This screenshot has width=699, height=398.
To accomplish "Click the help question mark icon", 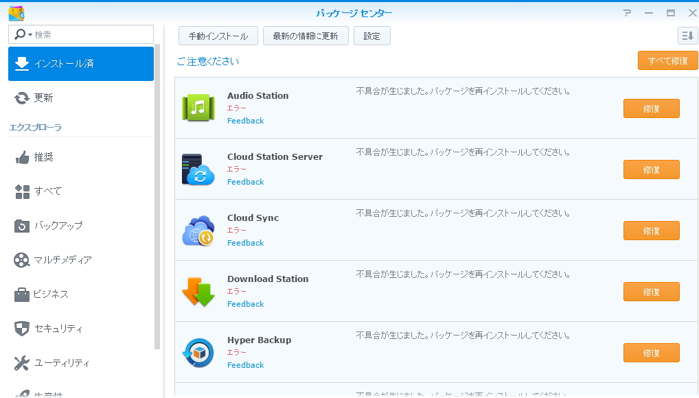I will tap(627, 13).
